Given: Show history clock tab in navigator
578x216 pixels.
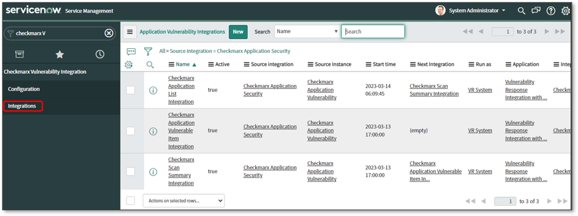Looking at the screenshot, I should (x=100, y=54).
